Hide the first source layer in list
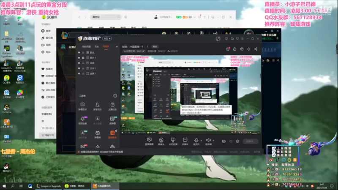Viewport: 338px width, 190px height. tap(79, 52)
